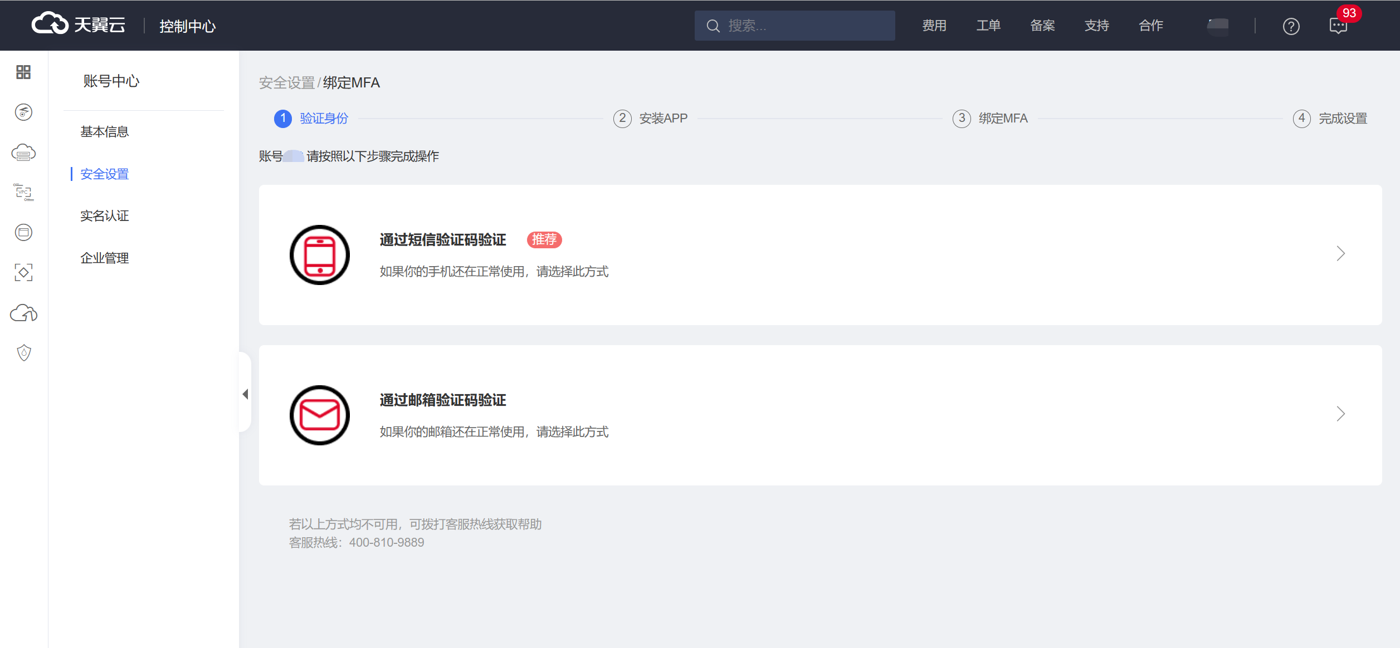
Task: Click text 请按照以下步骤完成操作
Action: pyautogui.click(x=373, y=156)
